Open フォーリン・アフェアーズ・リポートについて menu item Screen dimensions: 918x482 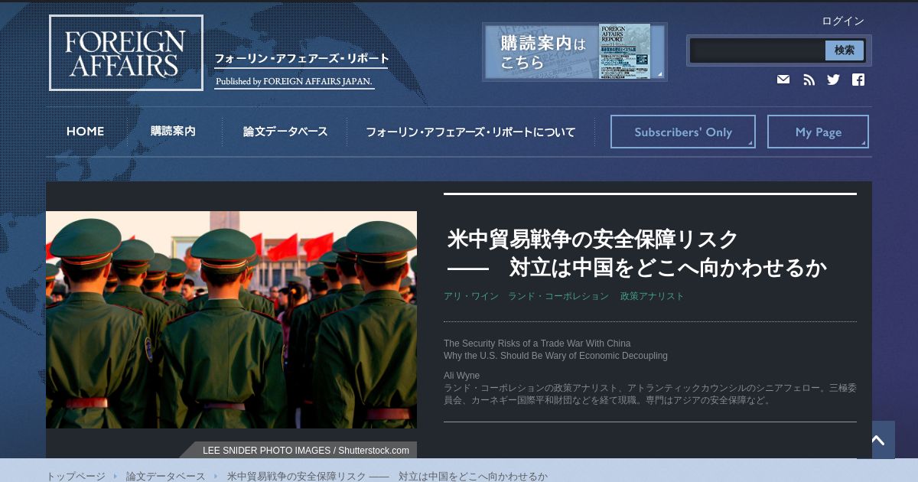coord(470,132)
